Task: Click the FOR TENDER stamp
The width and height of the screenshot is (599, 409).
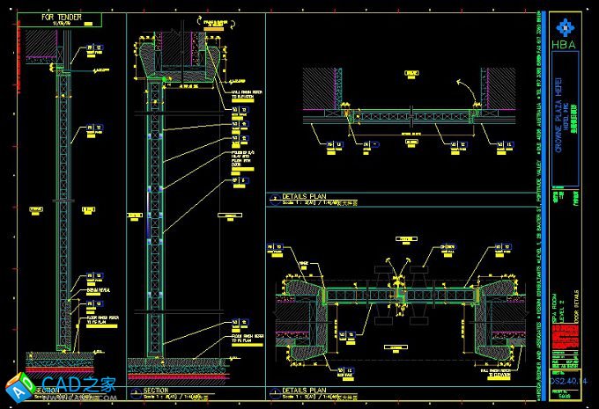Action: point(69,19)
